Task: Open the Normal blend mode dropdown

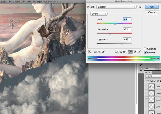Action: pos(153,76)
